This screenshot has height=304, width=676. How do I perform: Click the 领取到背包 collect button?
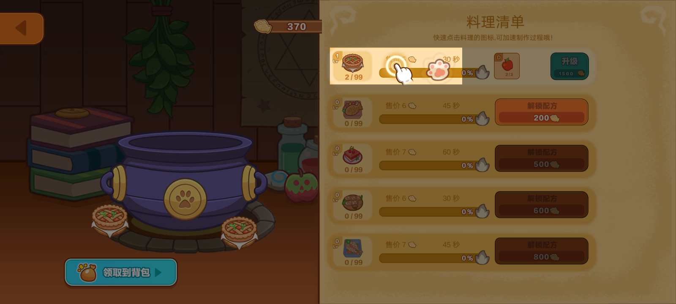tap(121, 272)
